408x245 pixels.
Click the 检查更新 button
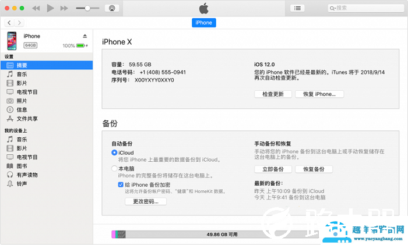(273, 94)
